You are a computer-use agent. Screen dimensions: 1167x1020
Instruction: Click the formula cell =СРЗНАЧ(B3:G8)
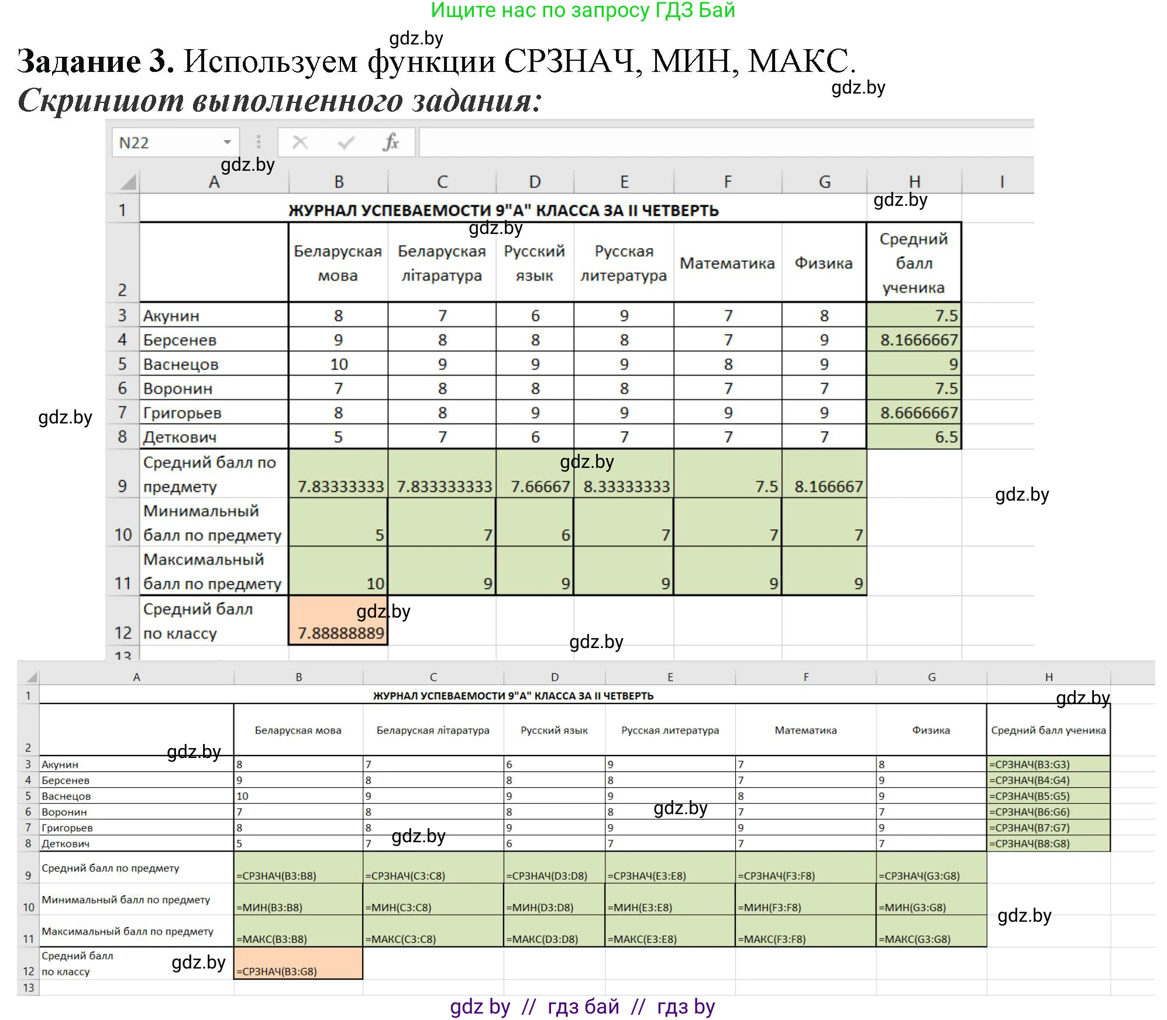point(298,963)
